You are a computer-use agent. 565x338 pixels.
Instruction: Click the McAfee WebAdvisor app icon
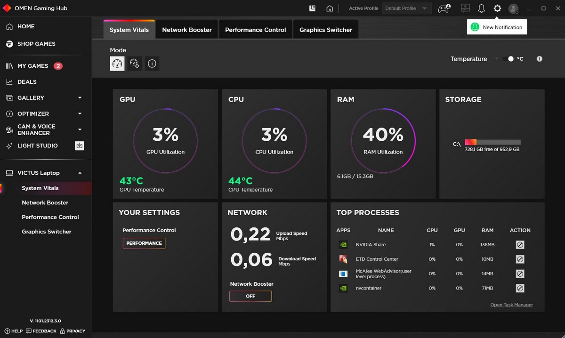(343, 274)
